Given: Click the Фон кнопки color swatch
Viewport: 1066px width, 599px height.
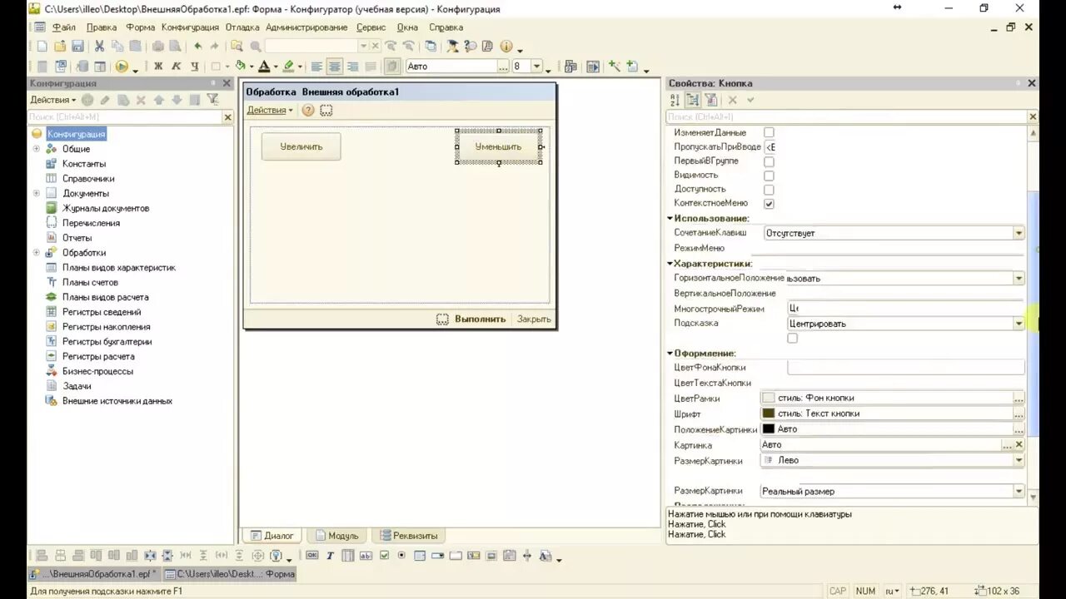Looking at the screenshot, I should [x=769, y=399].
